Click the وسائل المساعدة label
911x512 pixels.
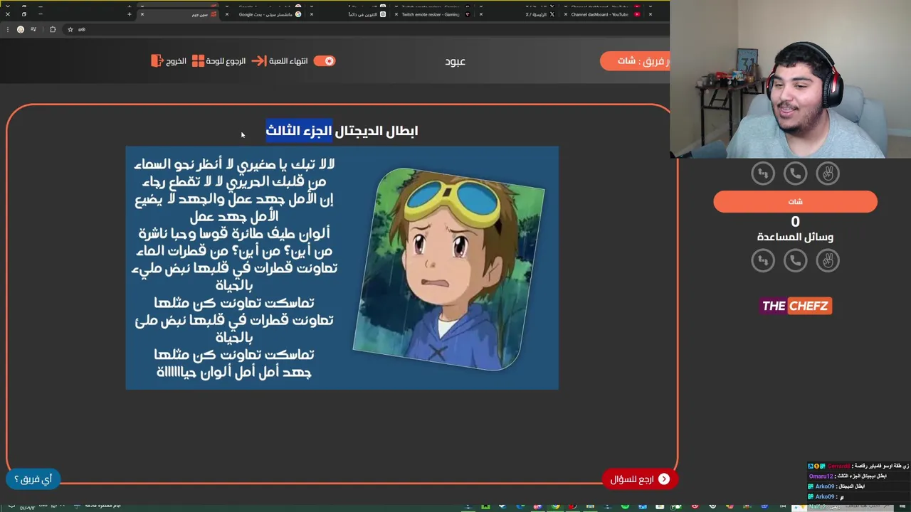pyautogui.click(x=795, y=237)
